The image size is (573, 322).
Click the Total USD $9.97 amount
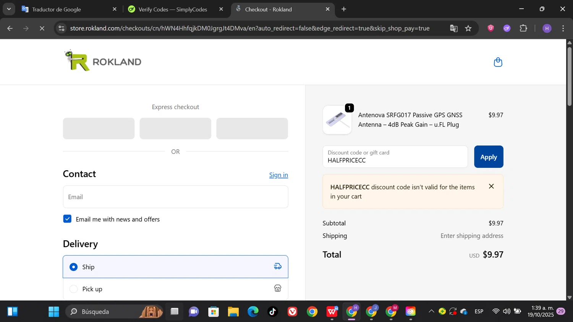point(486,255)
